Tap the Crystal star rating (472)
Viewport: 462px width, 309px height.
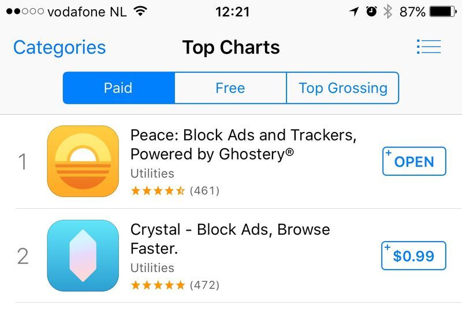[x=175, y=285]
